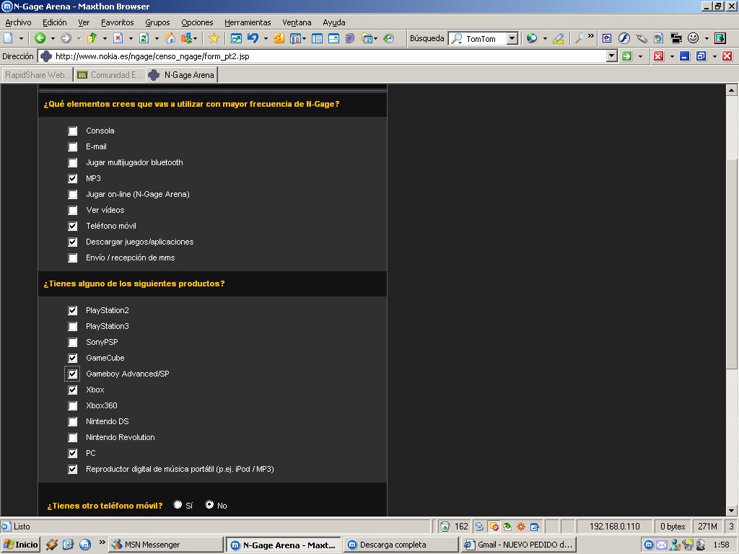Select the Sí radio button
The height and width of the screenshot is (554, 739).
tap(178, 504)
